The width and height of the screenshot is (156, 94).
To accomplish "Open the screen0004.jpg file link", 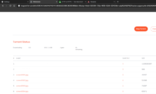I will tap(22, 91).
